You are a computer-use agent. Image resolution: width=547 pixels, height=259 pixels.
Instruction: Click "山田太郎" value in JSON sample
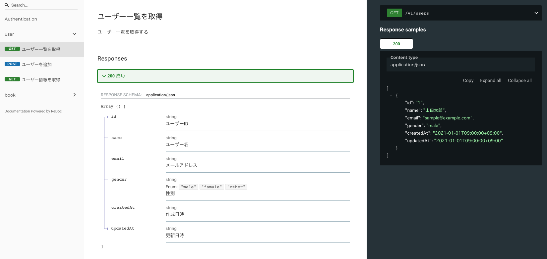pyautogui.click(x=434, y=110)
